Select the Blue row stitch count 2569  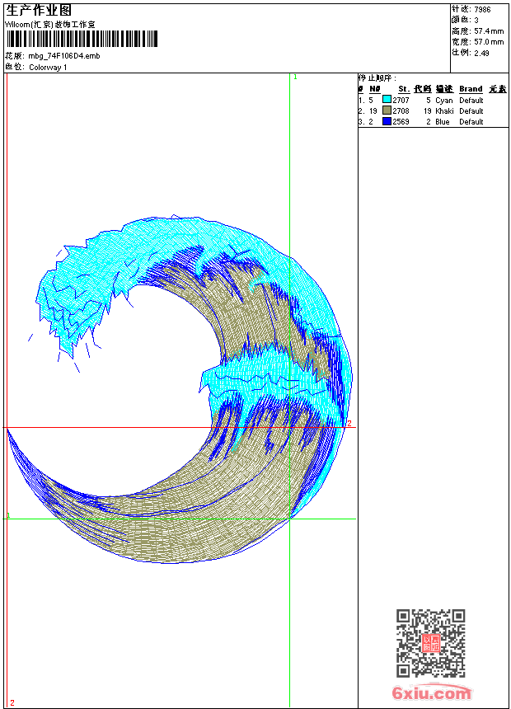401,122
